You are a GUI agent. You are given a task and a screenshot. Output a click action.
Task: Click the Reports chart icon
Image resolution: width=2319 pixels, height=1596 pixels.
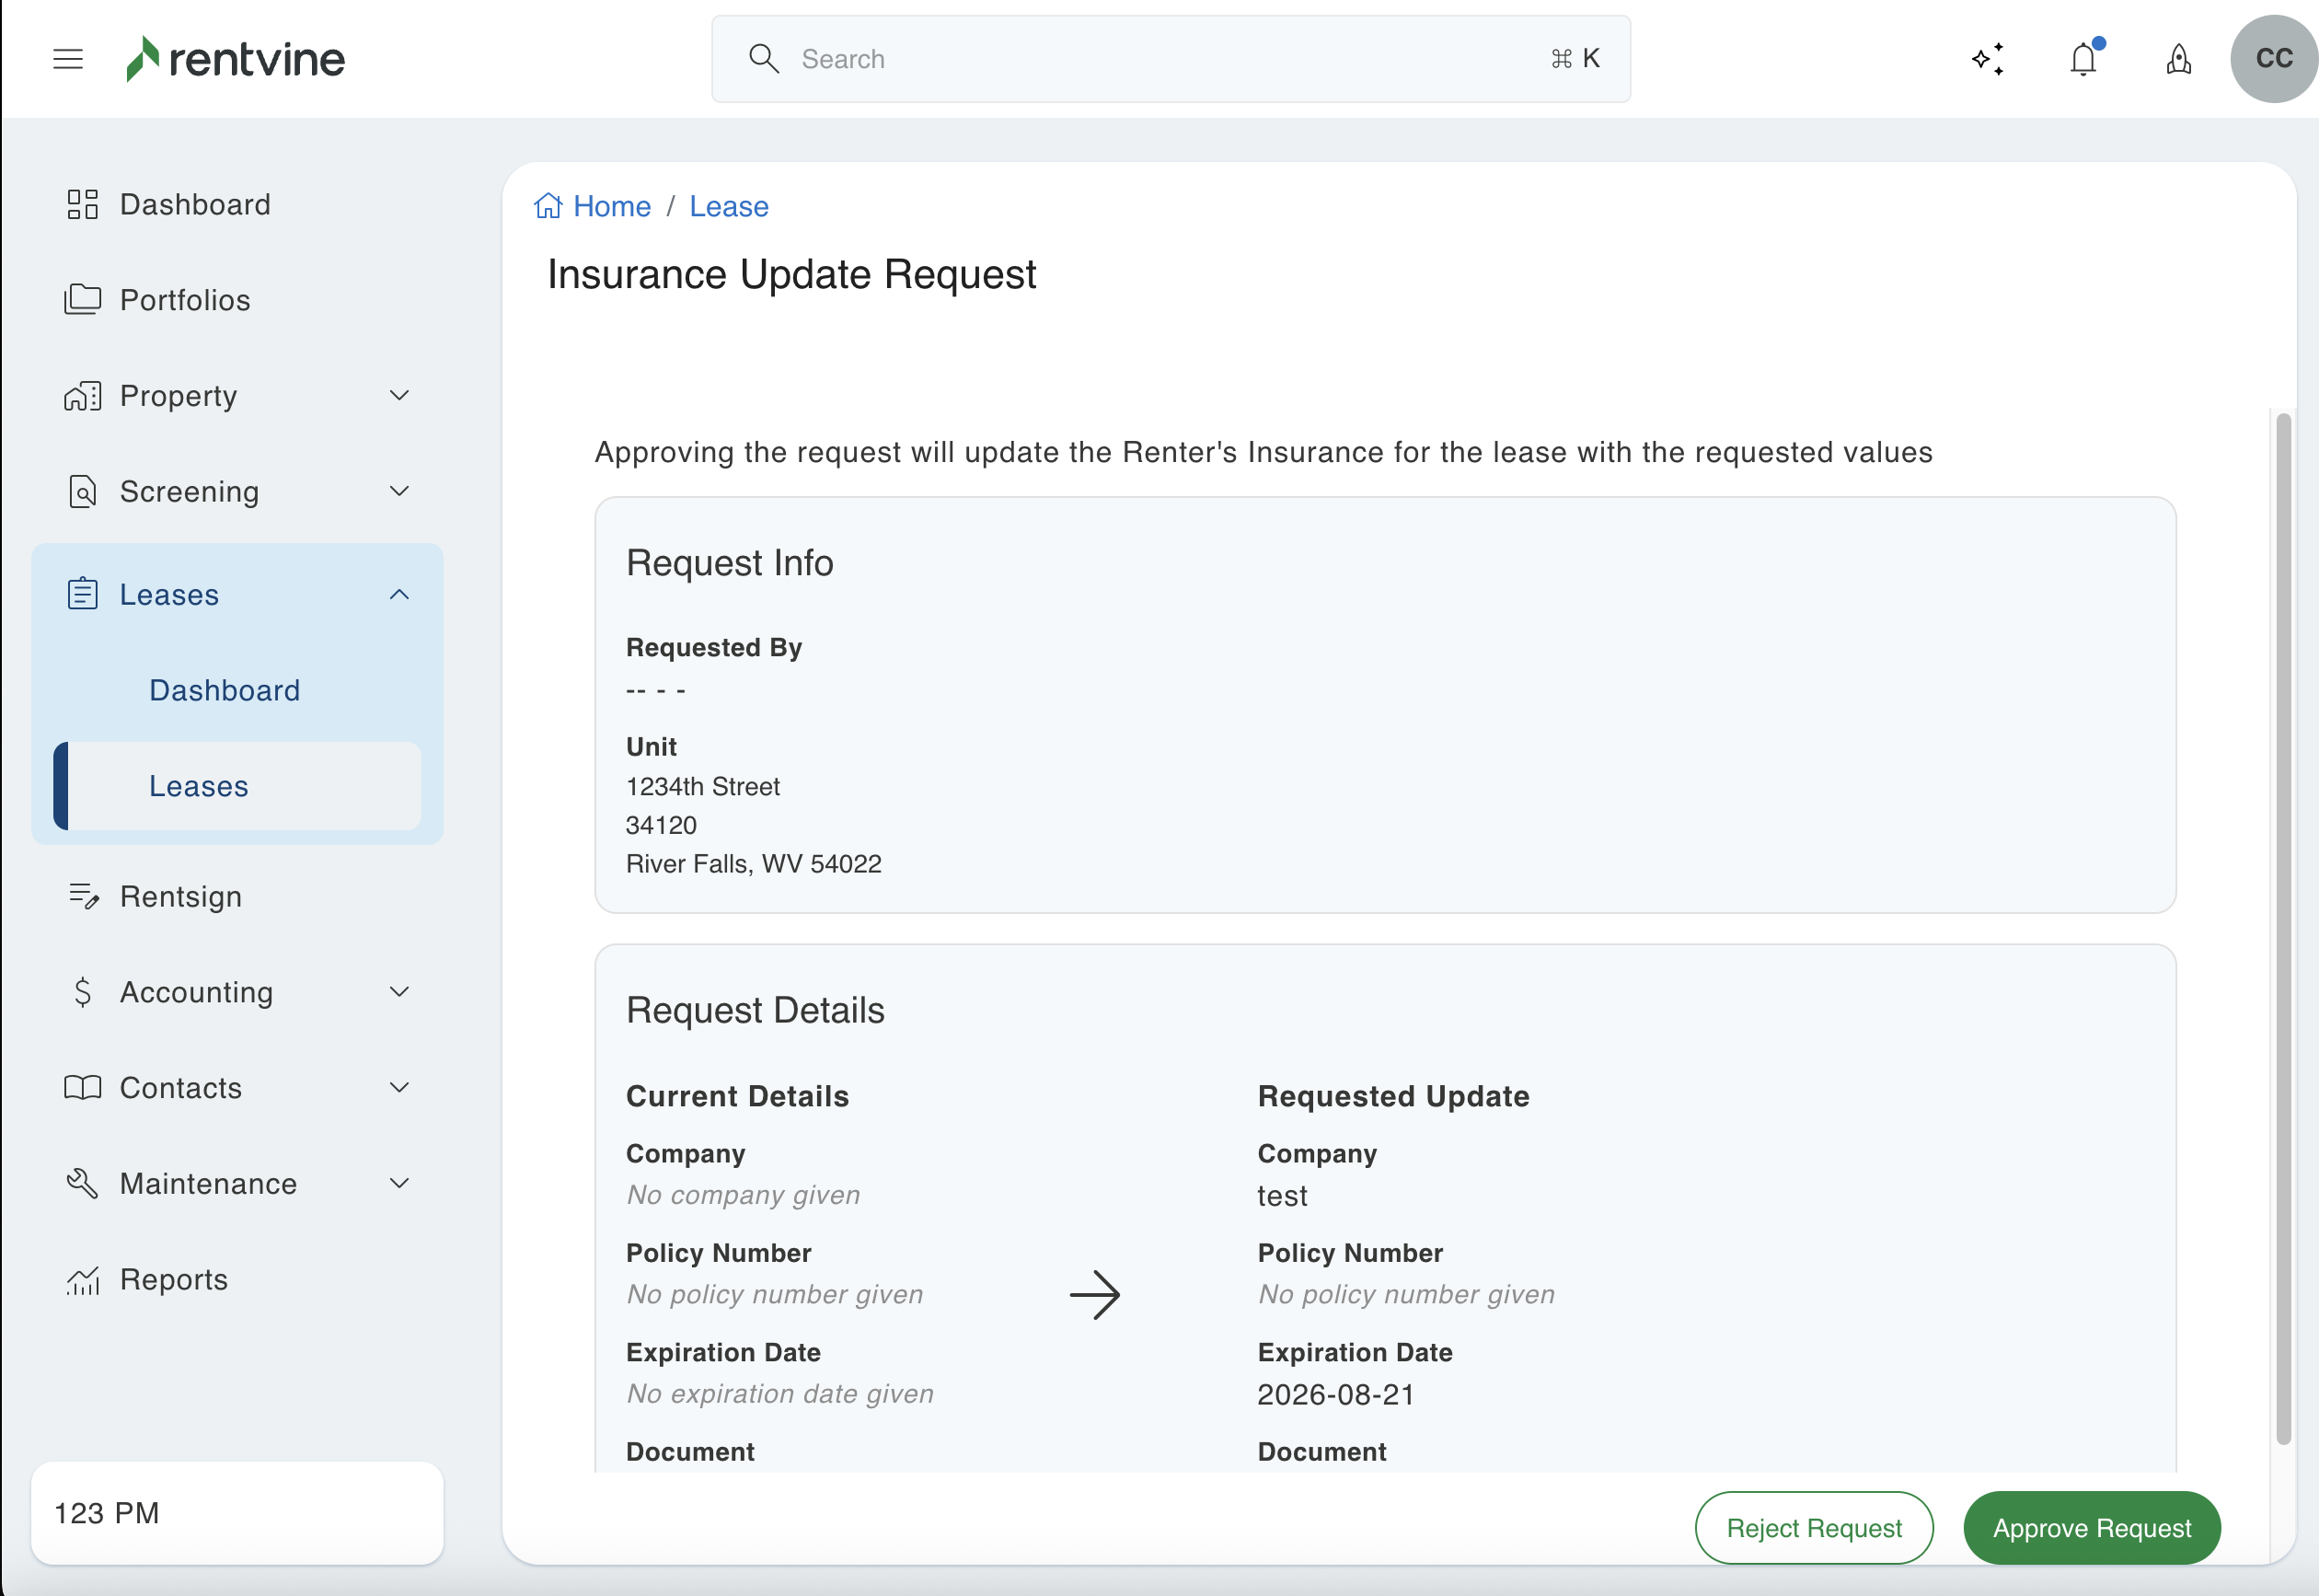(x=83, y=1280)
